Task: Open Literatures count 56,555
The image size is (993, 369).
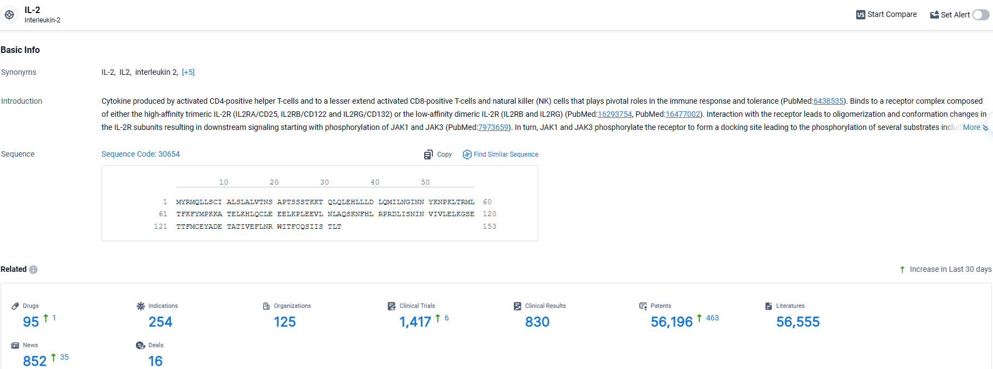Action: [798, 322]
